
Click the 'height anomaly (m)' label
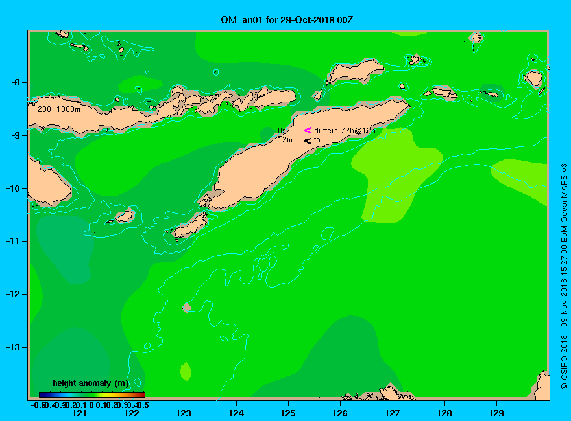tap(91, 383)
